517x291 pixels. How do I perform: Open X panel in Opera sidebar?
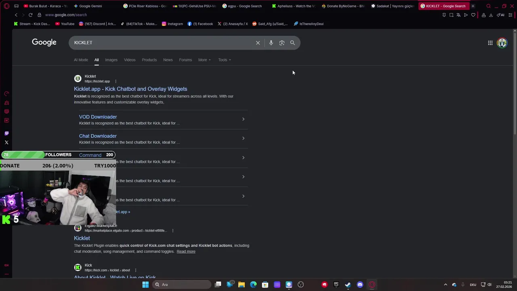[x=6, y=142]
